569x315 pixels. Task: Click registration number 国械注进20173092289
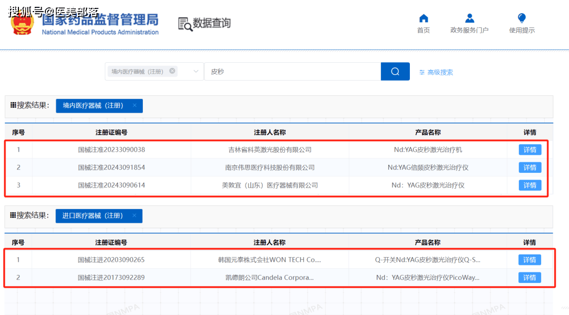pos(111,278)
